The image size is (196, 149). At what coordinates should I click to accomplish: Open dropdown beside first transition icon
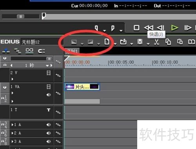pyautogui.click(x=82, y=44)
